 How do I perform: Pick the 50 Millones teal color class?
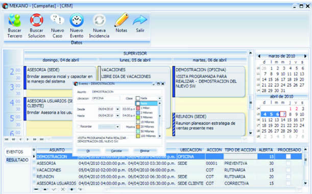[147, 131]
